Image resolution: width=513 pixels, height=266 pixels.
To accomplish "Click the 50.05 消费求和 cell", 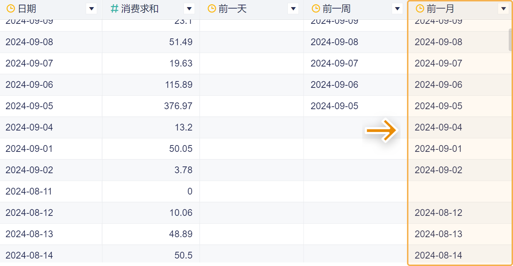I will pos(181,149).
